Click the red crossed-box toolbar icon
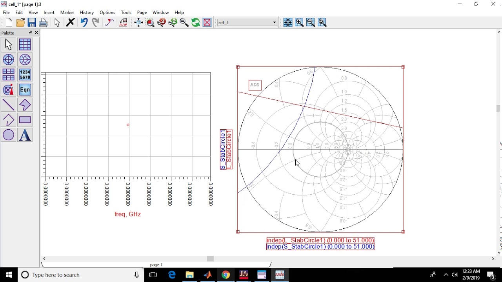The width and height of the screenshot is (502, 282). click(207, 23)
